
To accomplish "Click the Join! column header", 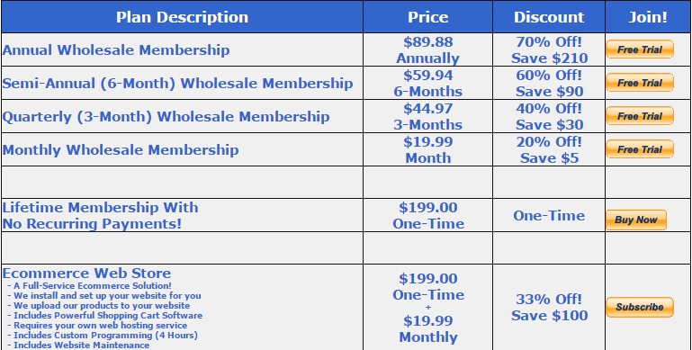I will [x=648, y=17].
